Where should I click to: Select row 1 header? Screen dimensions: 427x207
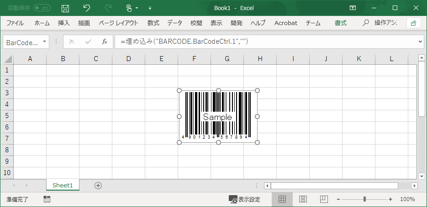[x=7, y=70]
